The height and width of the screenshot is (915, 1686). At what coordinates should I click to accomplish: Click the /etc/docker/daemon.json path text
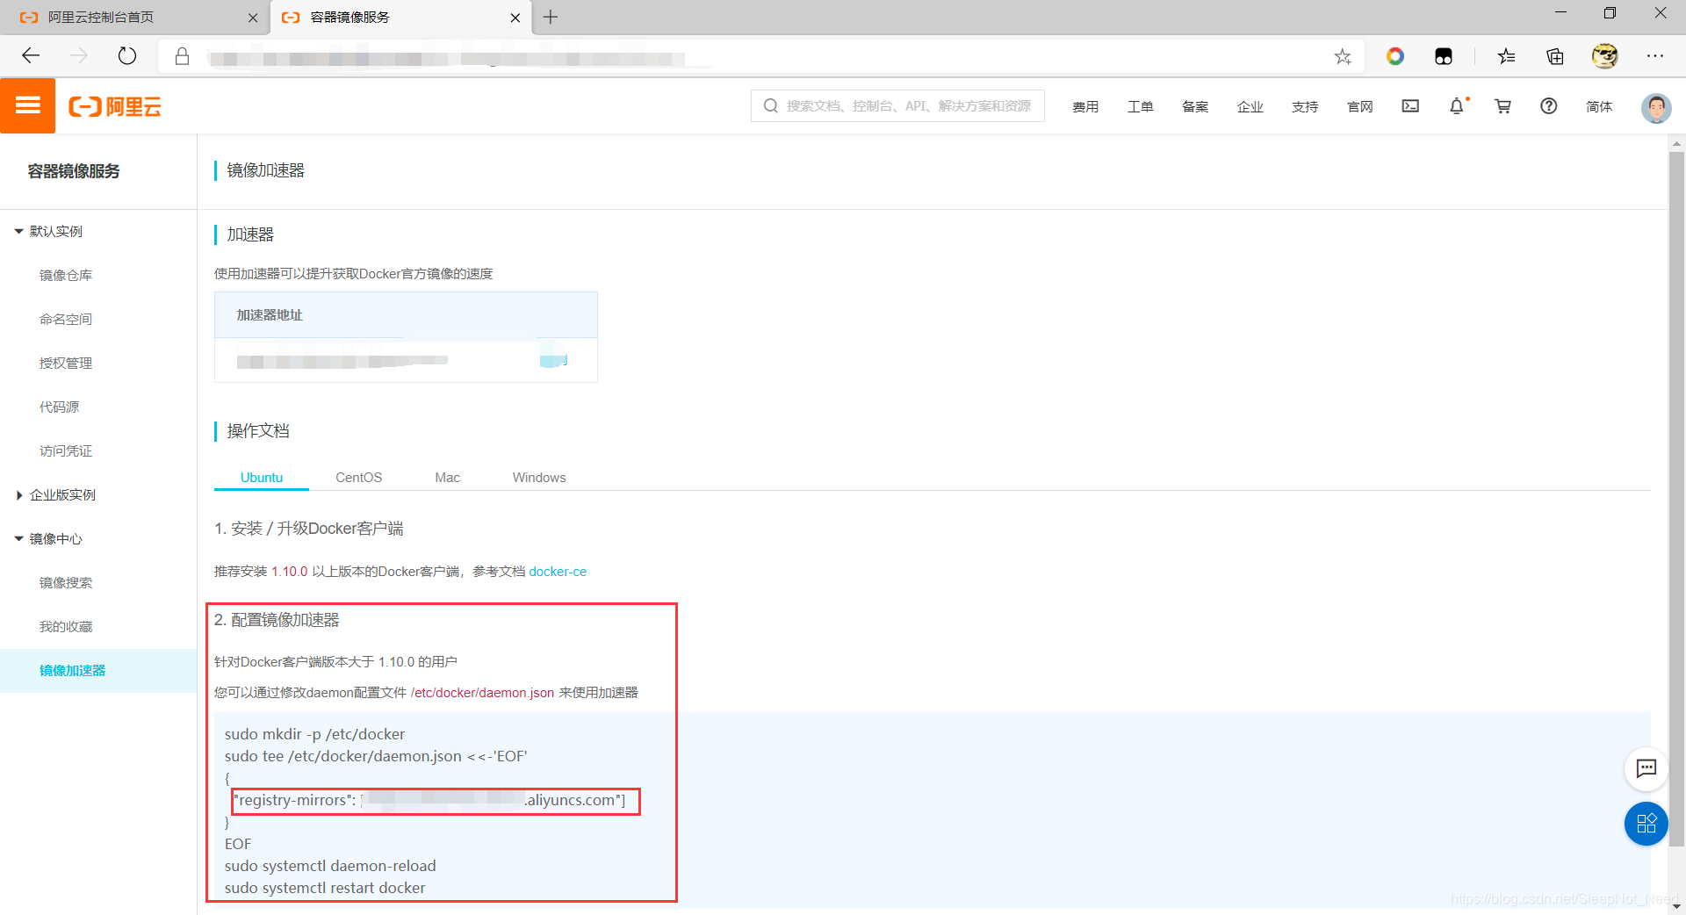pos(482,693)
